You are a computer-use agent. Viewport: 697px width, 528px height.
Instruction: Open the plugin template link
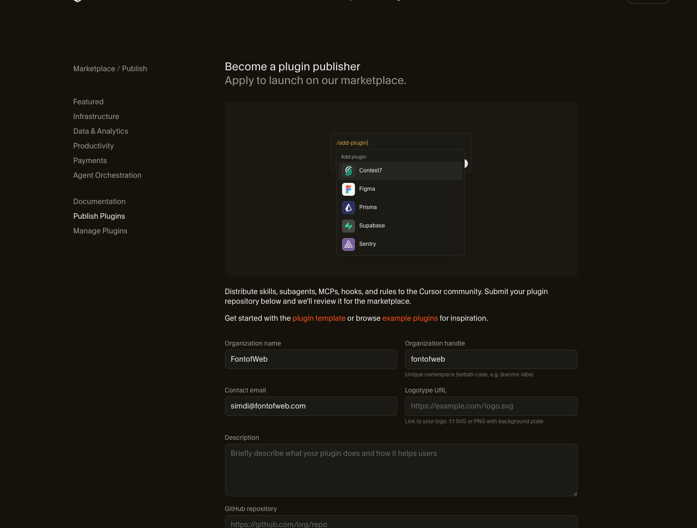pyautogui.click(x=319, y=318)
